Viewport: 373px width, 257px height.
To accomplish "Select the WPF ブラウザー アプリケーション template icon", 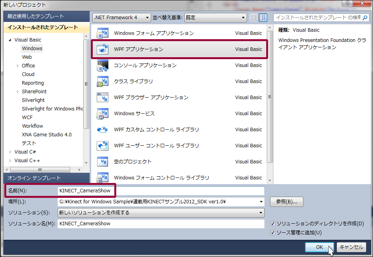I will click(103, 98).
